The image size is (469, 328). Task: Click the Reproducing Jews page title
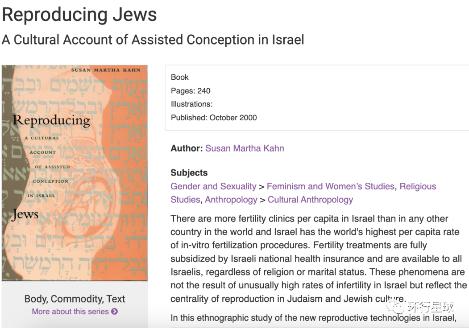tap(79, 15)
